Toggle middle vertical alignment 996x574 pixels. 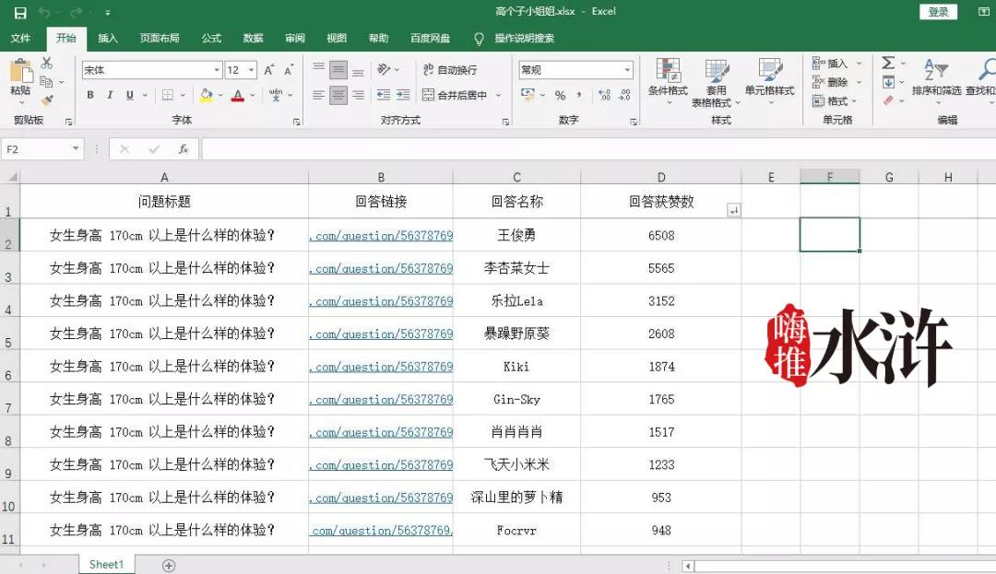pos(338,70)
